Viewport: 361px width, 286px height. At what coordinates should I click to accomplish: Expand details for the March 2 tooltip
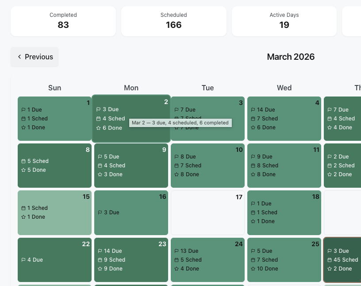180,123
